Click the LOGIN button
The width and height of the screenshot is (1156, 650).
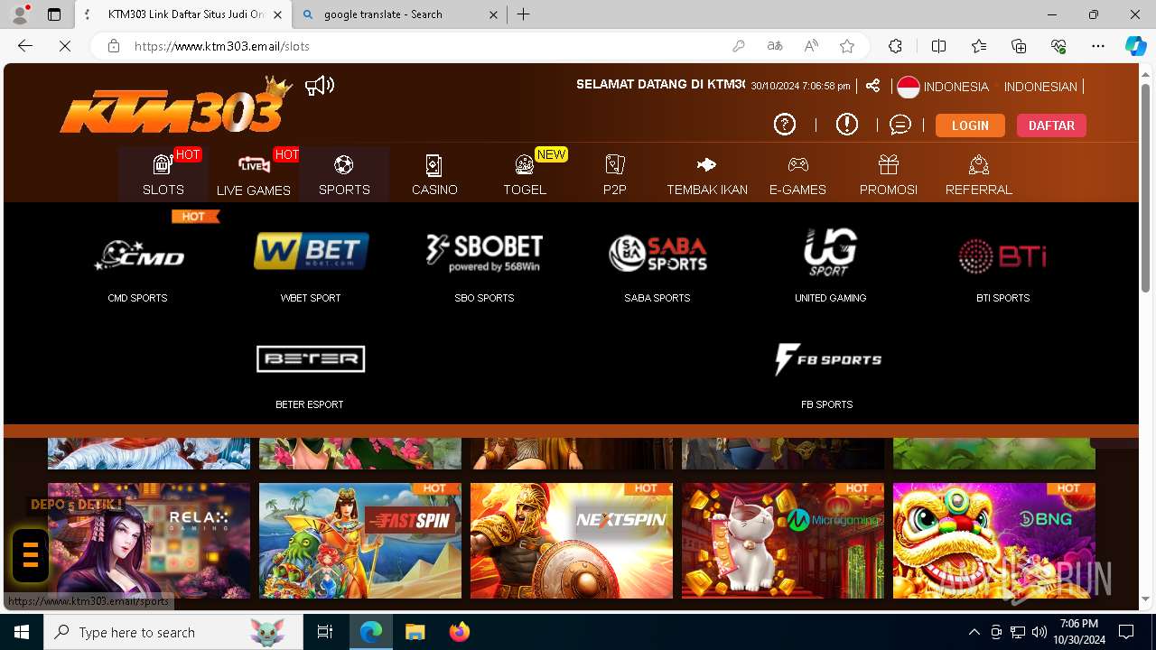[x=970, y=125]
